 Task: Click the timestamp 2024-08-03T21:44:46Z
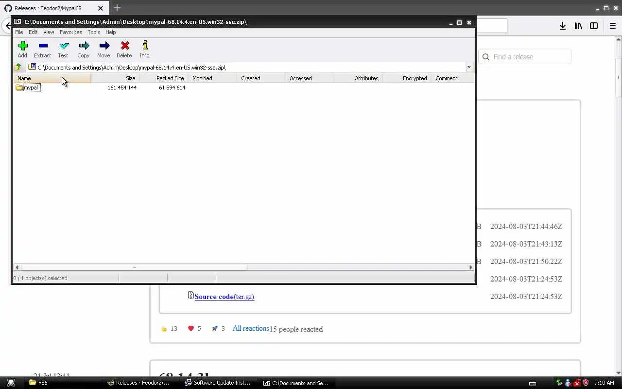pyautogui.click(x=526, y=227)
